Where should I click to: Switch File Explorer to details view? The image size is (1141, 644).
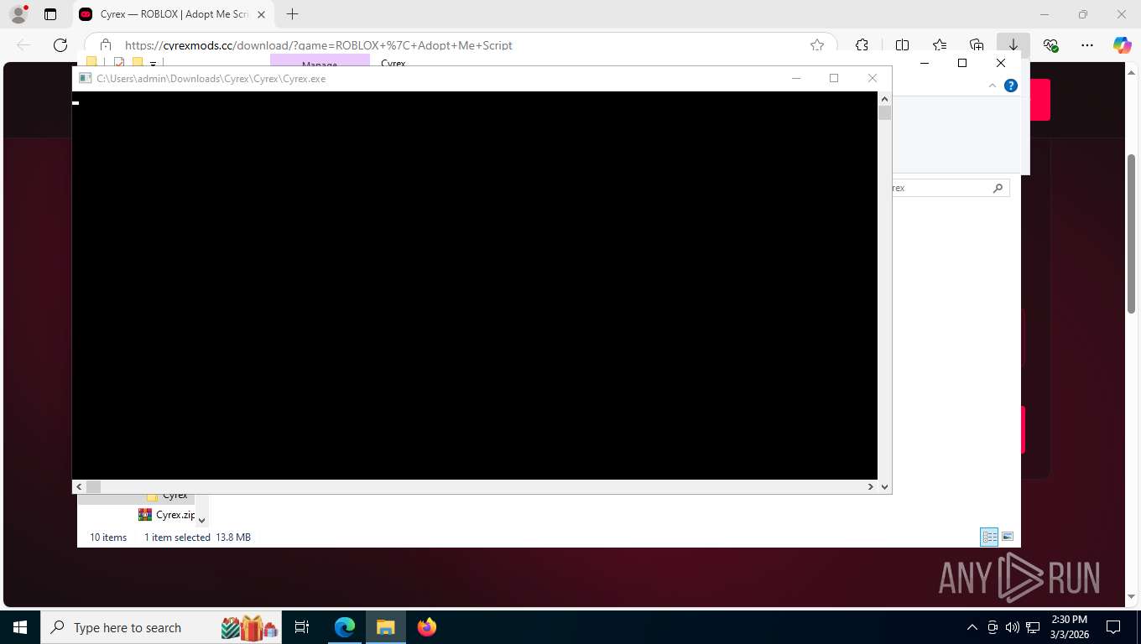coord(989,537)
